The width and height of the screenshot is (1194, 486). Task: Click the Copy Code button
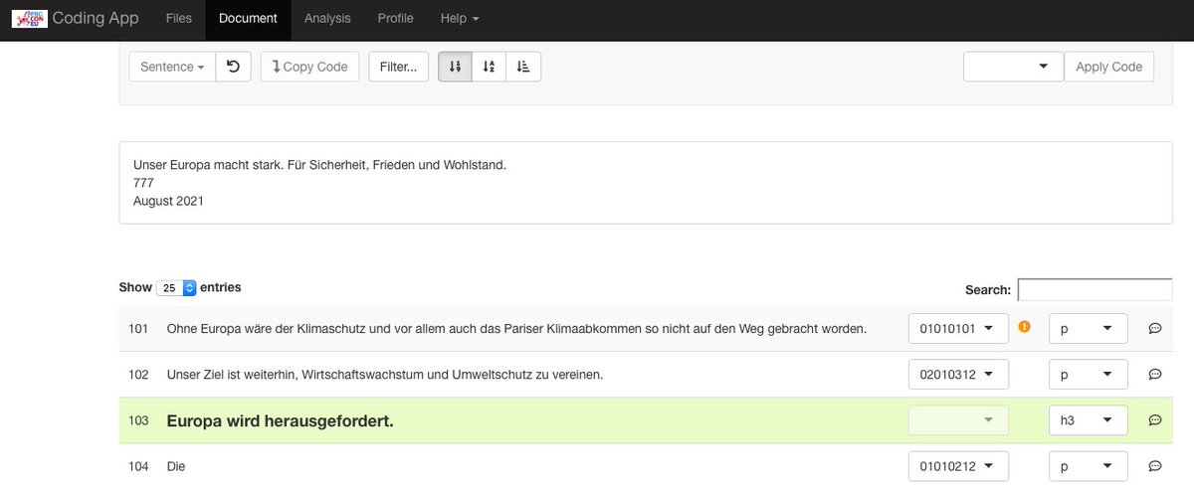(x=309, y=67)
